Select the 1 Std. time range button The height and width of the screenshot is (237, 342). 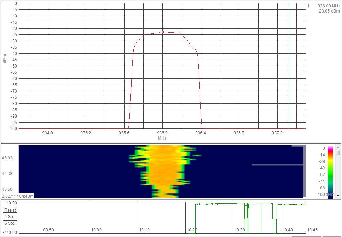[x=10, y=217]
